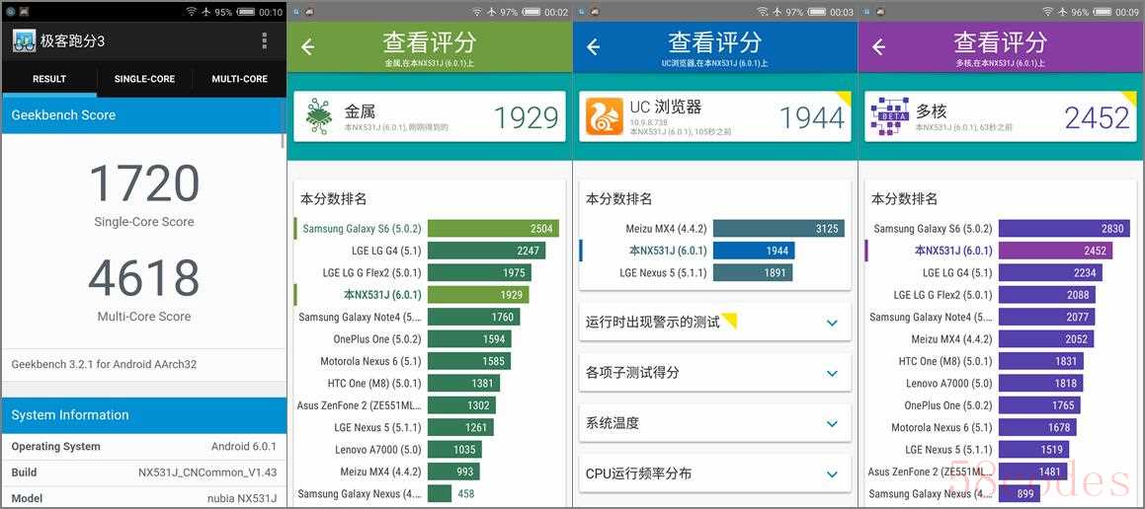The height and width of the screenshot is (509, 1145).
Task: Tap the Geekbench app icon beside 极客跑分3
Action: click(x=24, y=40)
